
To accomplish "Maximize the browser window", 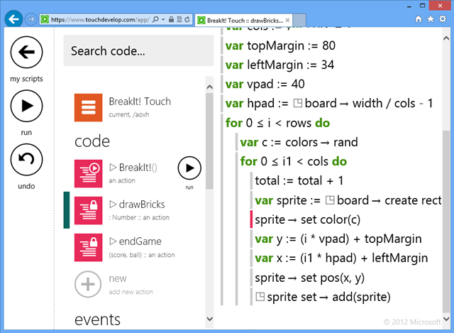I will 423,6.
